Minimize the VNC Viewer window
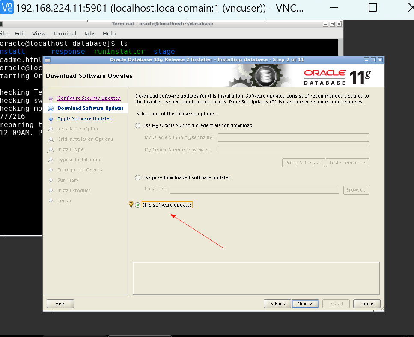The image size is (414, 337). click(x=334, y=7)
